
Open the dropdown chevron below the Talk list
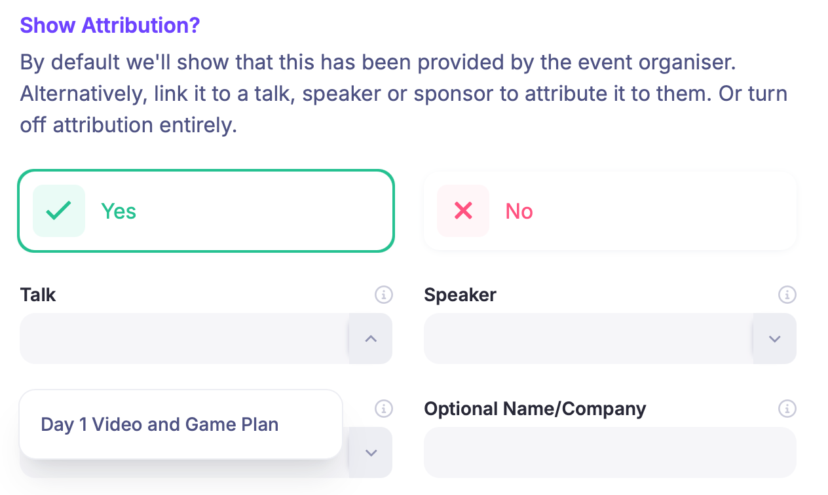[371, 452]
